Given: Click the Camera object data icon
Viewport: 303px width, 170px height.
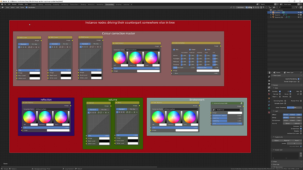Looking at the screenshot, I should coord(283,13).
